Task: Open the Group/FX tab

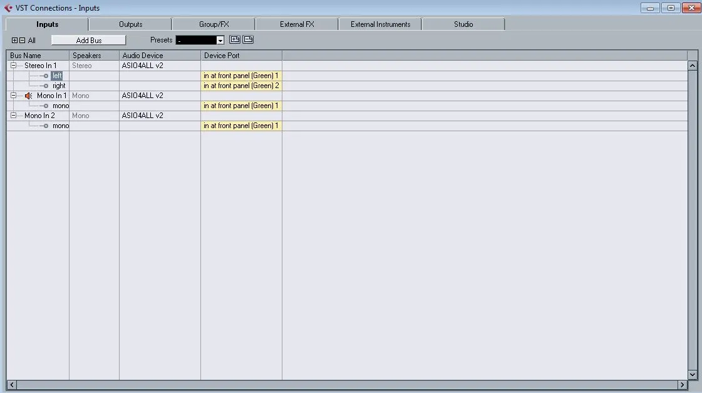Action: pyautogui.click(x=214, y=24)
